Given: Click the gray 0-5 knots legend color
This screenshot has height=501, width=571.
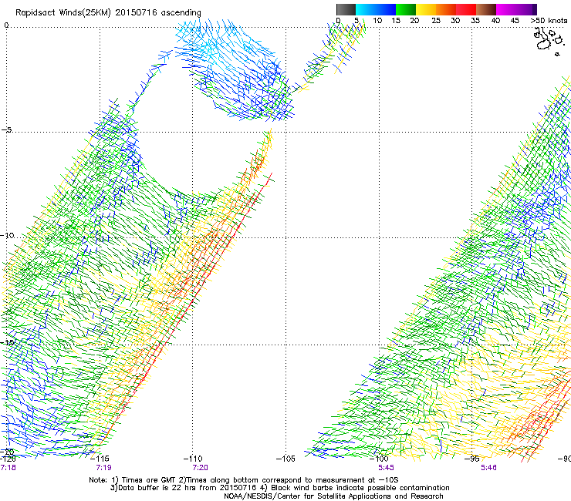Looking at the screenshot, I should click(x=346, y=9).
